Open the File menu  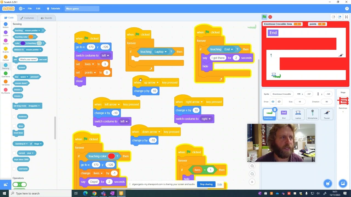[x=30, y=8]
